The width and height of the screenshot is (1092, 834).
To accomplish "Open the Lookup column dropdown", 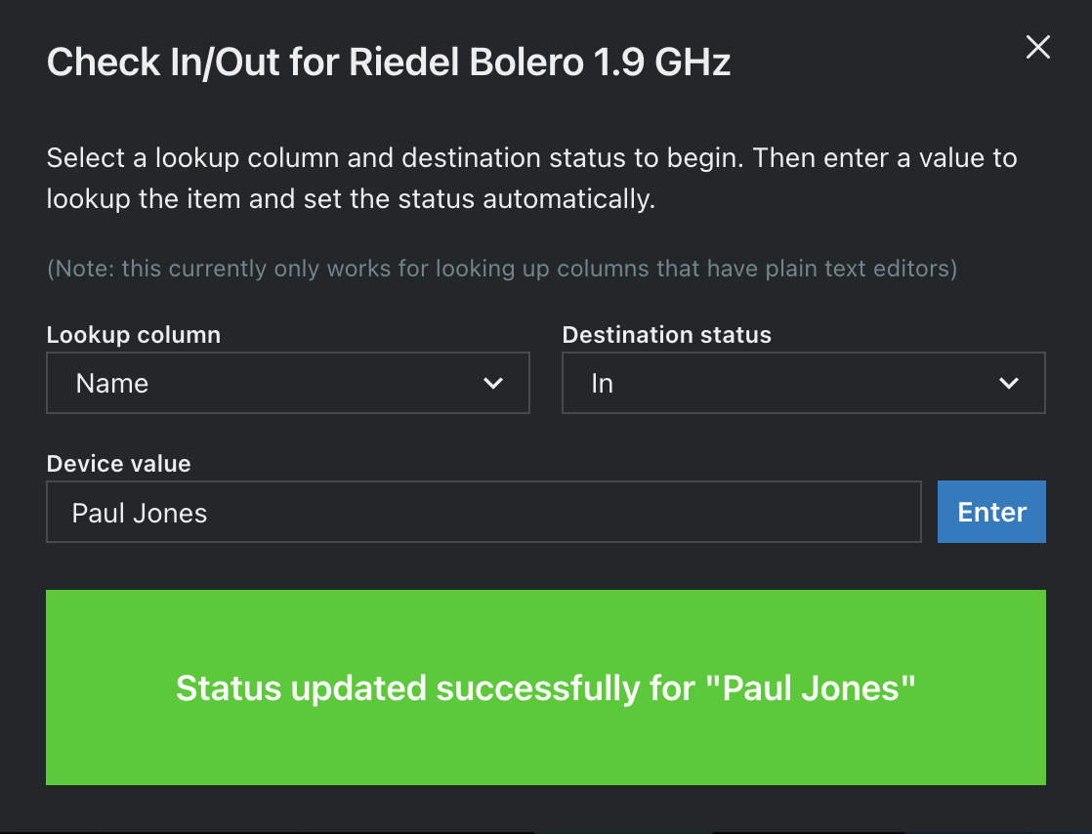I will click(287, 384).
